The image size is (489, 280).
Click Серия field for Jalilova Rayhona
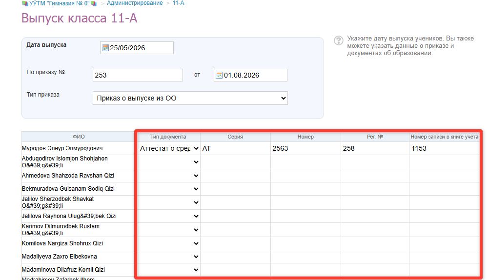click(x=235, y=216)
